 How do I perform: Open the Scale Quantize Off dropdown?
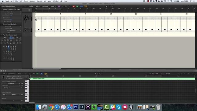click(x=5, y=94)
